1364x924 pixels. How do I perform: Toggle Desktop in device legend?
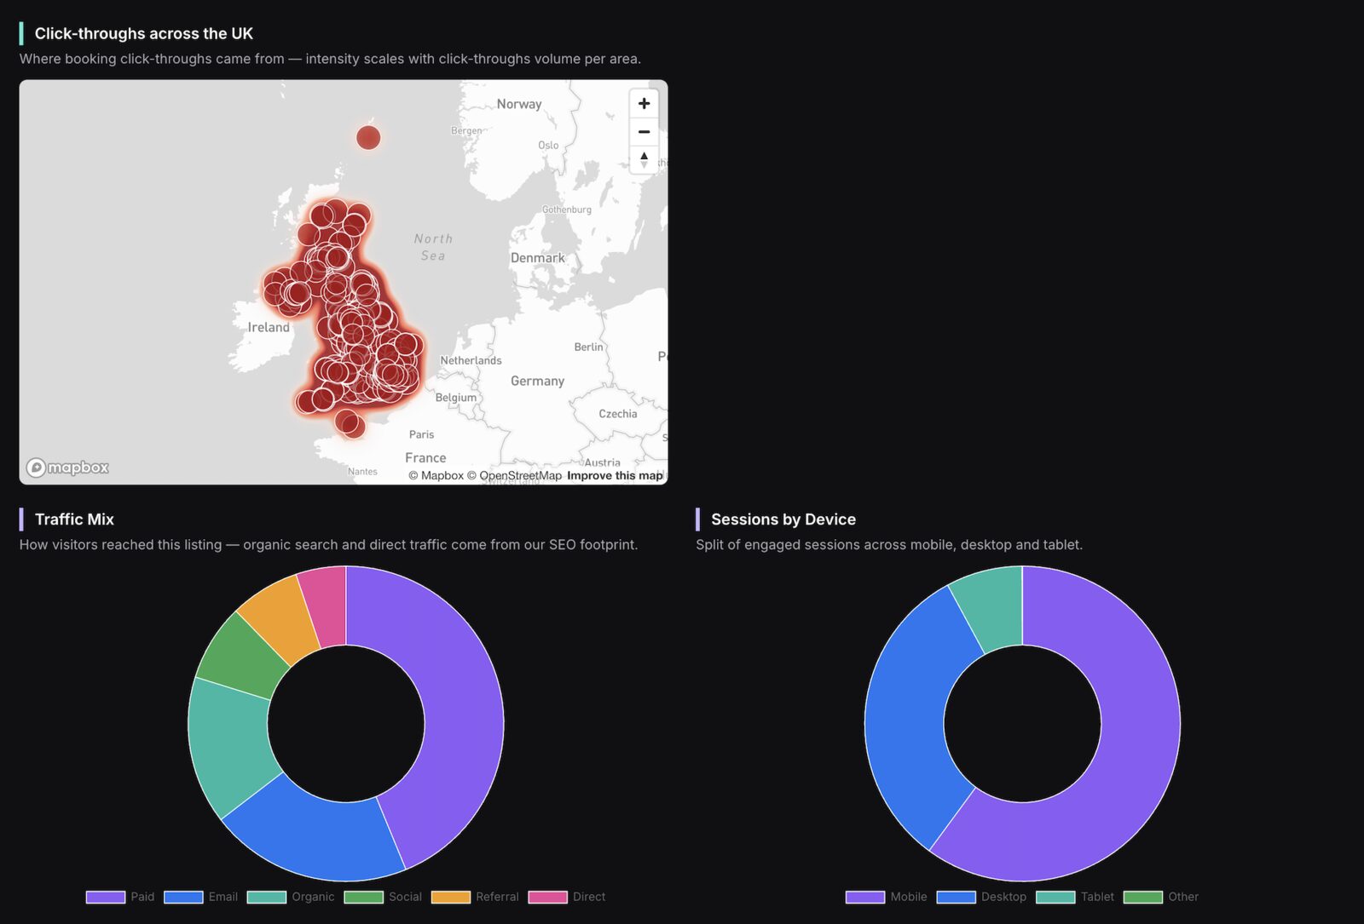click(981, 897)
